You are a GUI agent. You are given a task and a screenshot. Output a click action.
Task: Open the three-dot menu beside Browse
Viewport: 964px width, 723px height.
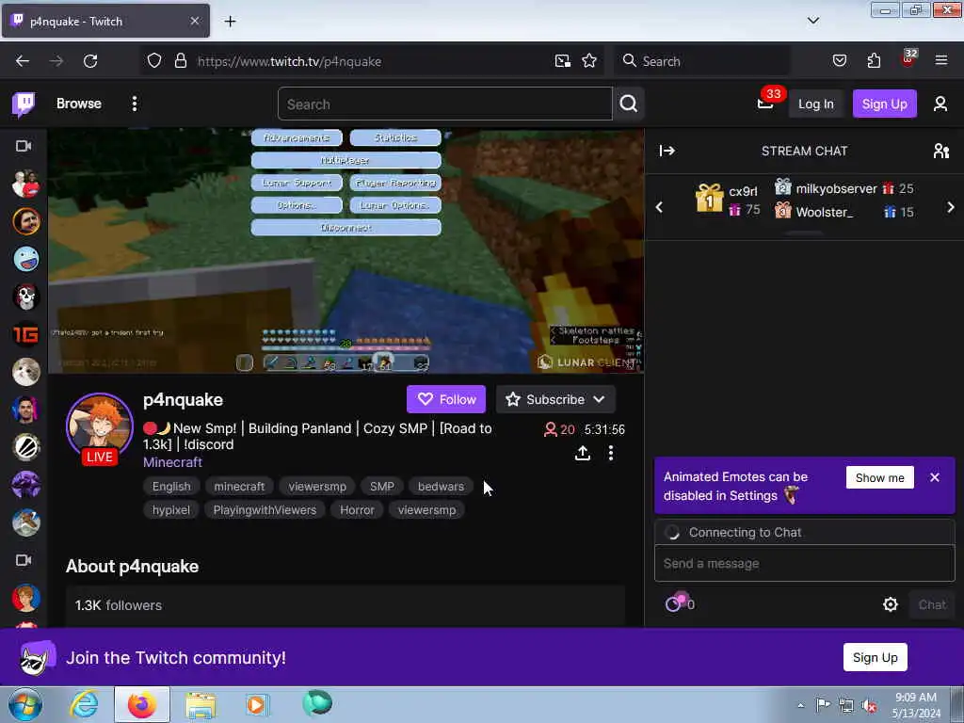135,104
